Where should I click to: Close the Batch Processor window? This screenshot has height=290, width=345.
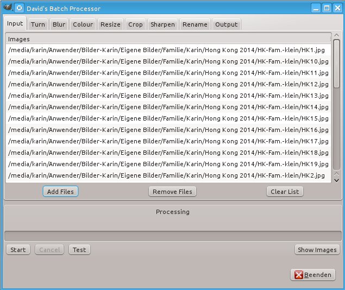pyautogui.click(x=337, y=8)
